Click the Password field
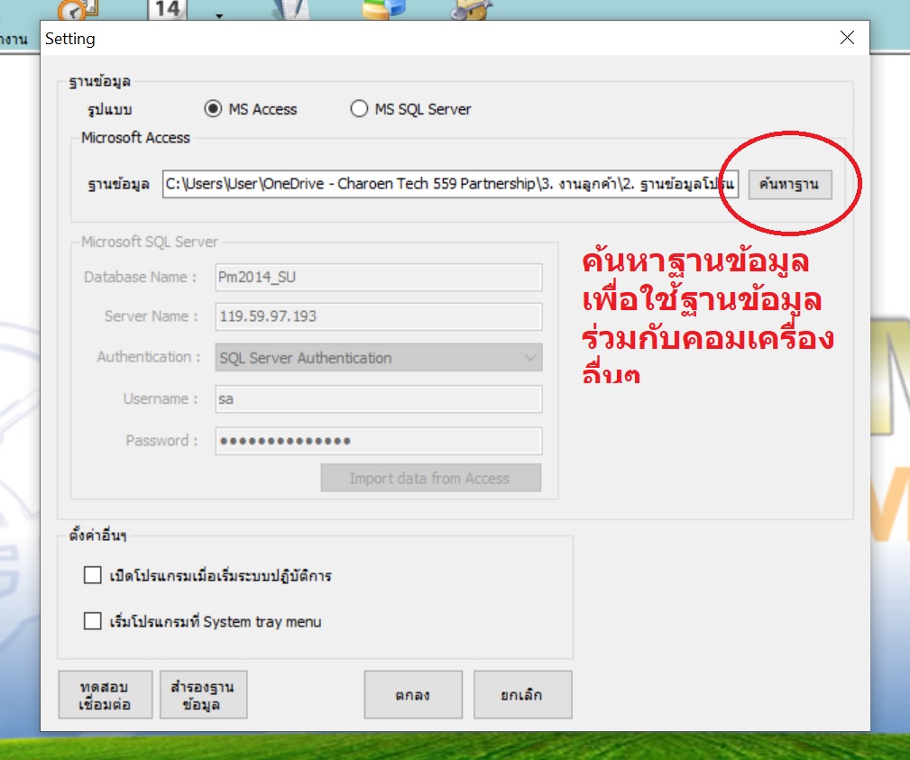The height and width of the screenshot is (760, 910). pyautogui.click(x=379, y=441)
